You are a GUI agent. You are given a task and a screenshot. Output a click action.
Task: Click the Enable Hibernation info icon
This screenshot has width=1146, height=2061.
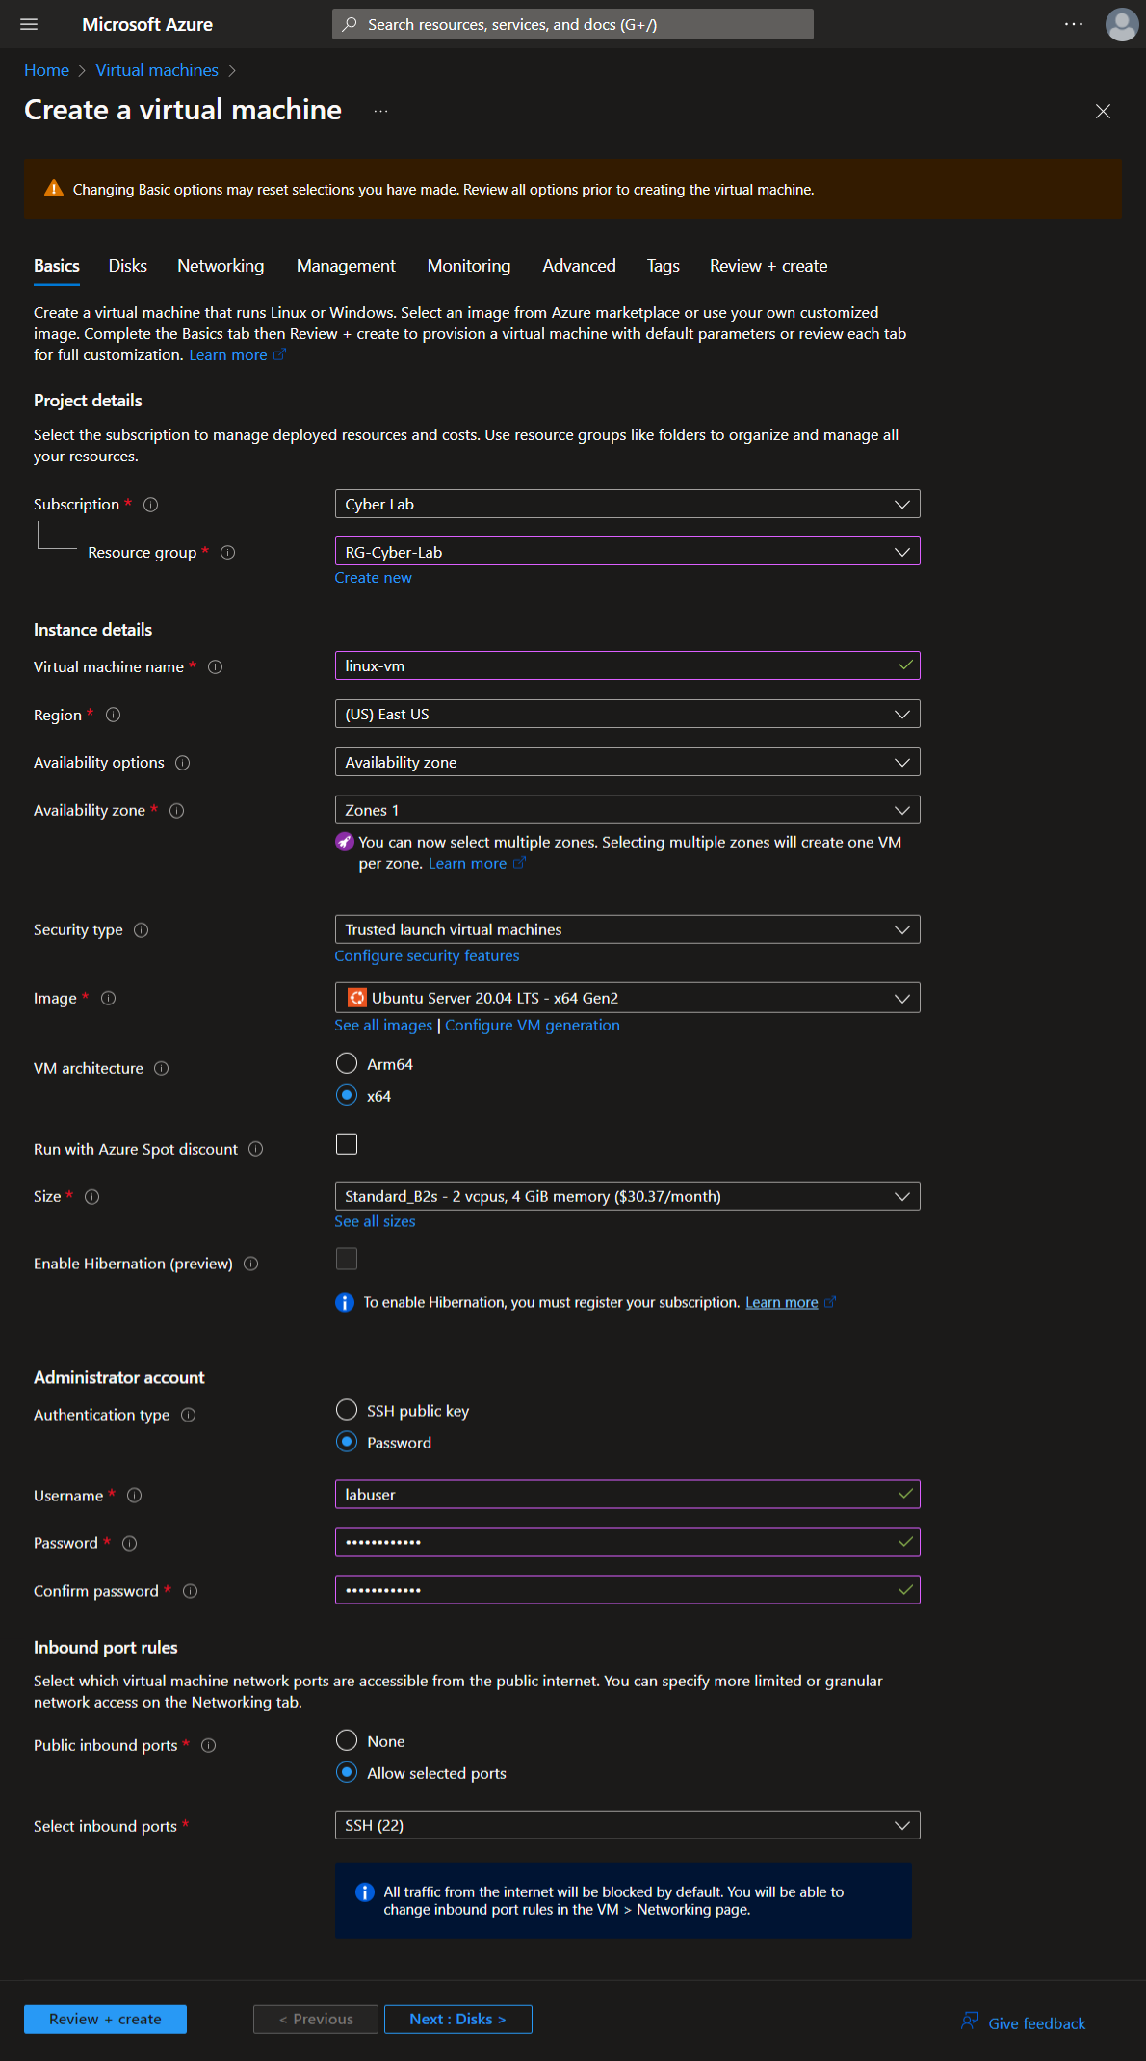point(251,1264)
